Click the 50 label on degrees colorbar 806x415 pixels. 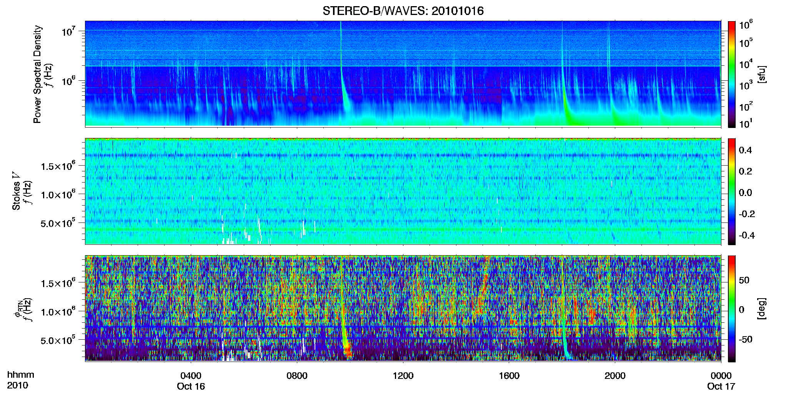tap(744, 280)
